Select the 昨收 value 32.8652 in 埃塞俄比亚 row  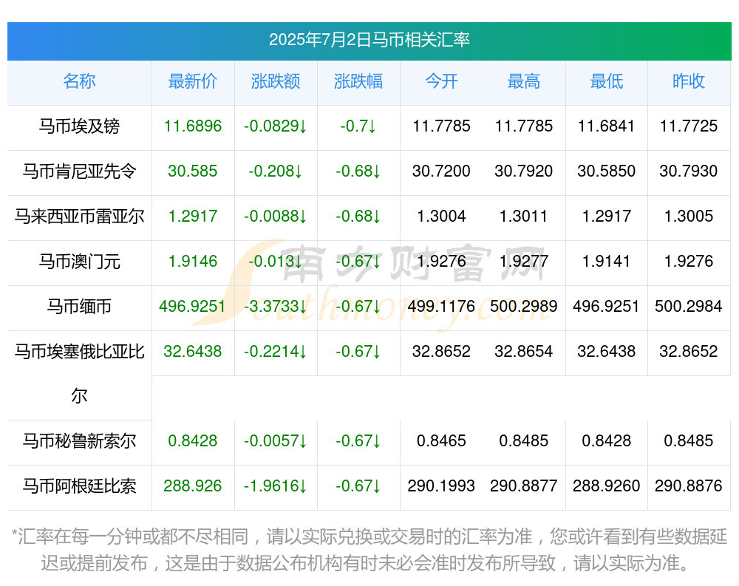coord(689,352)
